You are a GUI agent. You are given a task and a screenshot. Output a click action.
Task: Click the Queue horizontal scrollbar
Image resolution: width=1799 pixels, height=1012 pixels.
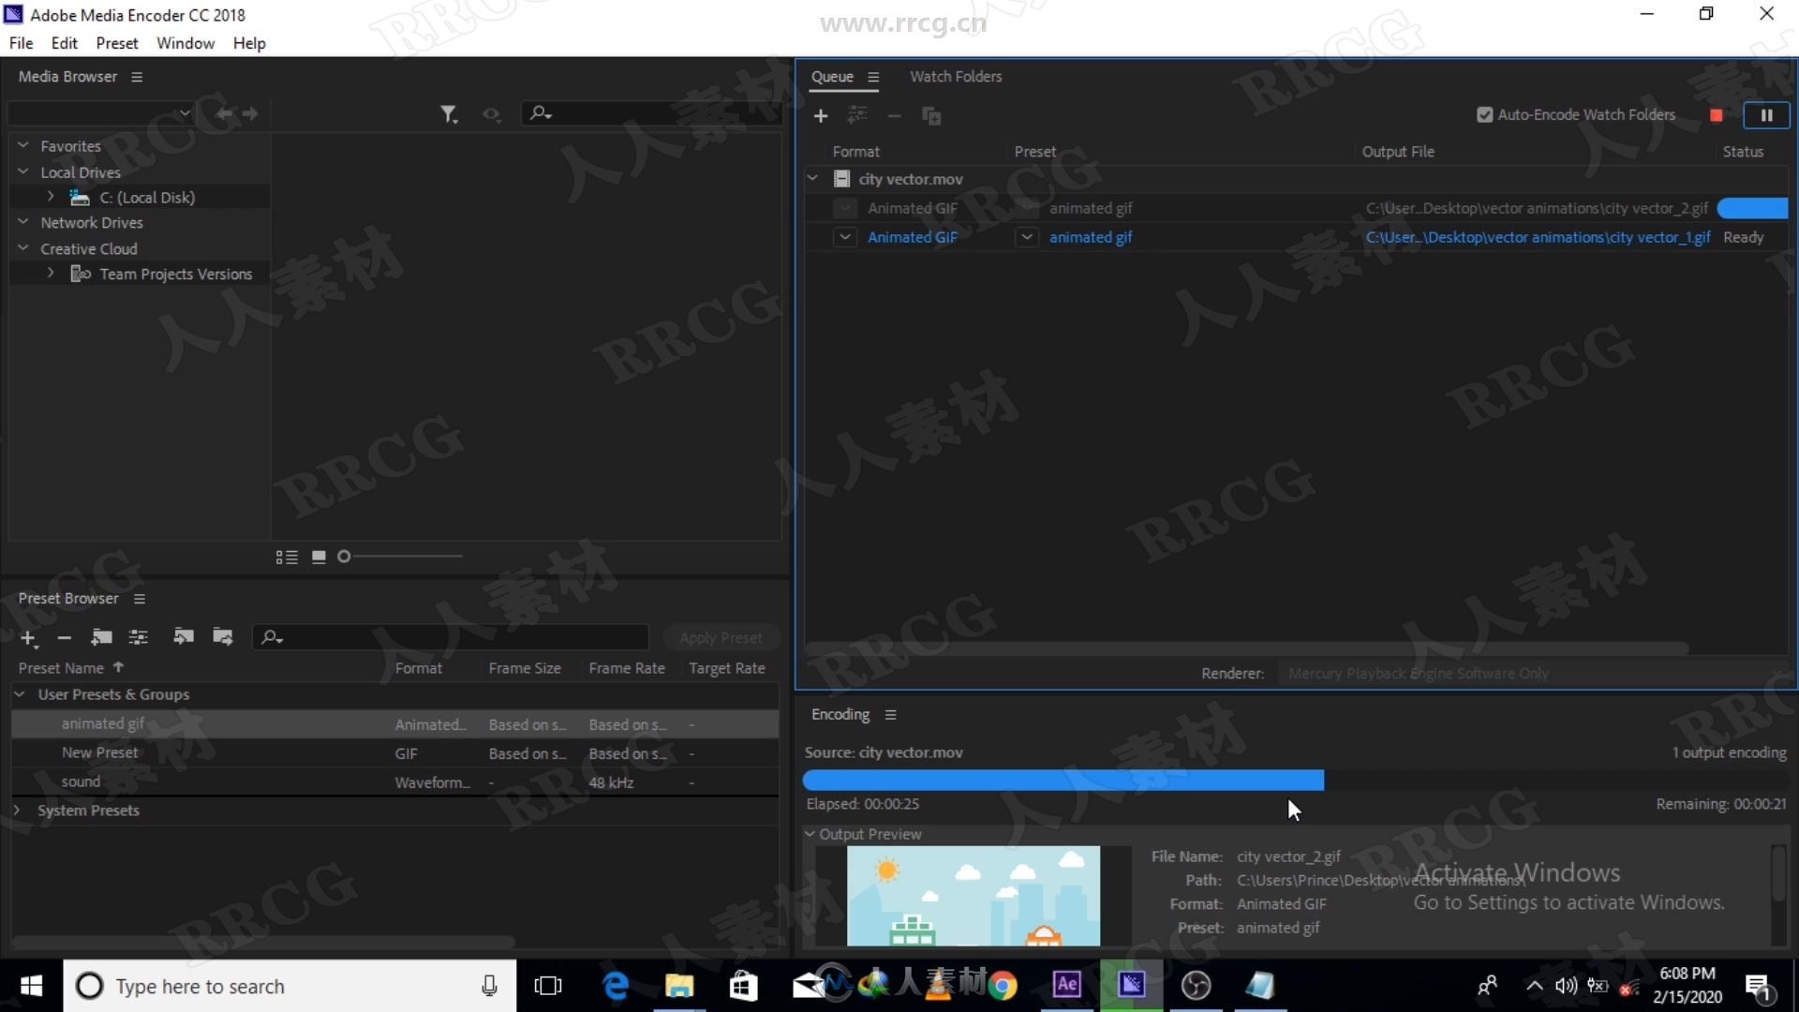point(1246,648)
